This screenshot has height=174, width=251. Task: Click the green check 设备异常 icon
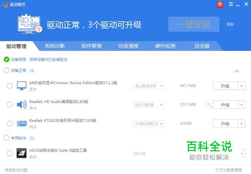tap(7, 59)
